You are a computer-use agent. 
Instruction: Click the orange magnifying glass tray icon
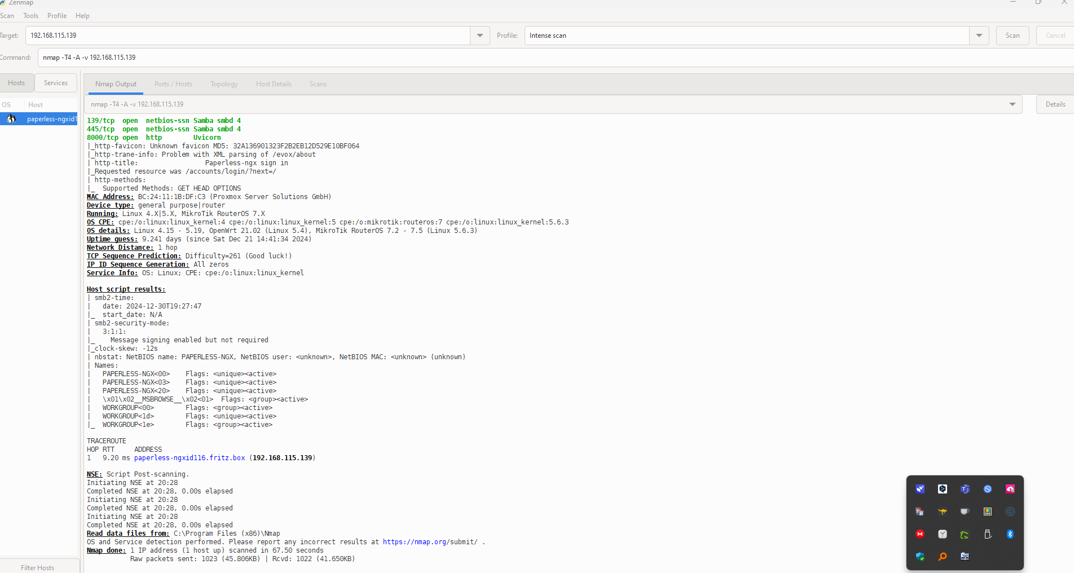point(943,557)
